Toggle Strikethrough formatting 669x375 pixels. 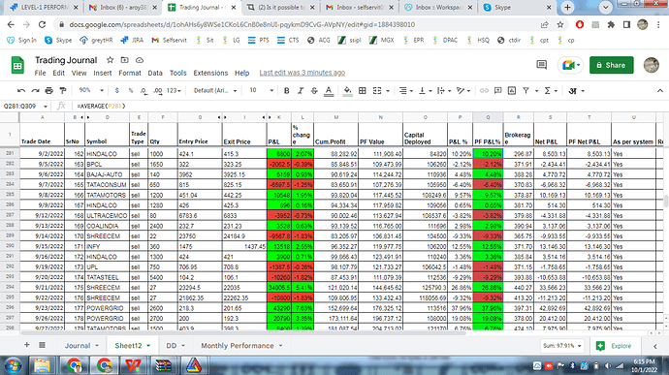tap(314, 90)
